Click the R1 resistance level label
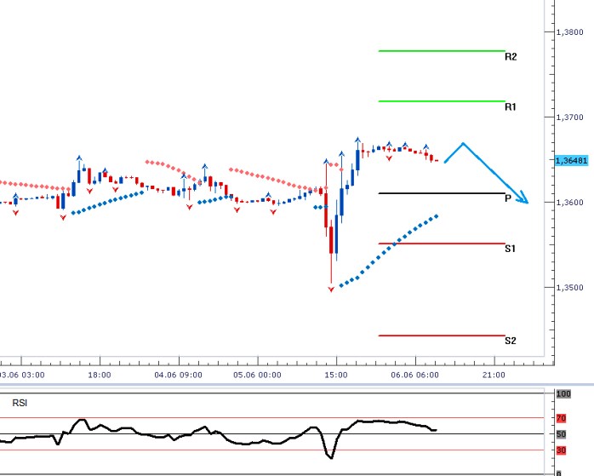 coord(511,107)
